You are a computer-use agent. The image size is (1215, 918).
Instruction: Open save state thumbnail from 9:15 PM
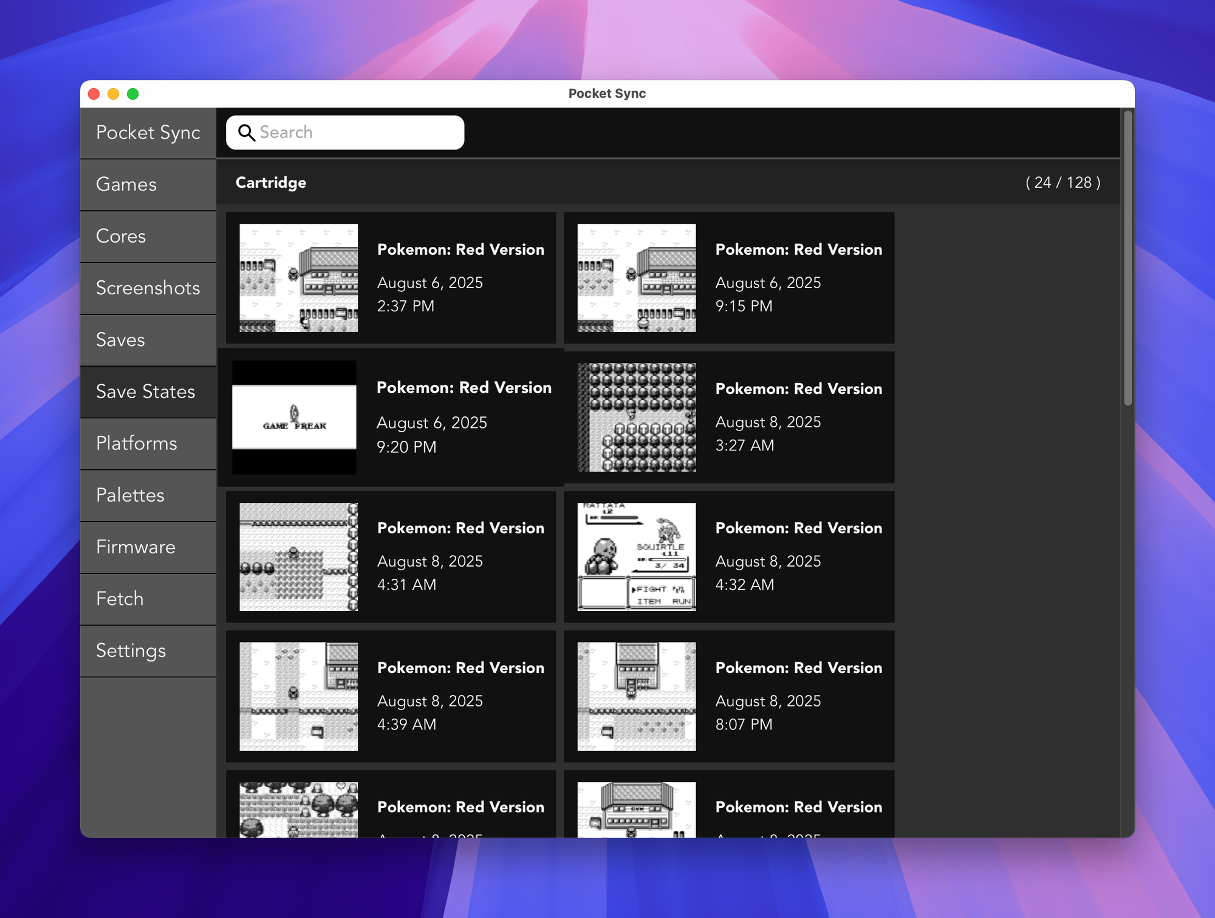[x=637, y=278]
